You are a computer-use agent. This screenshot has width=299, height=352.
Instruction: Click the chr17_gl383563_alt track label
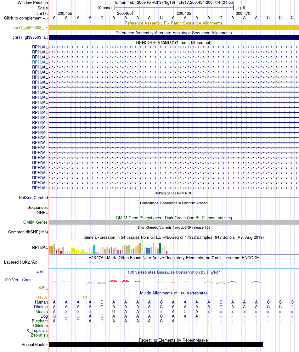pyautogui.click(x=30, y=37)
